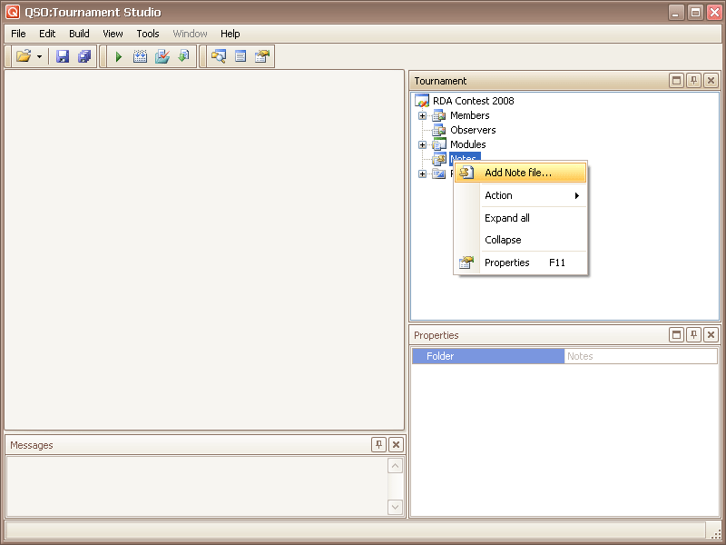Expand the Members tree node
Image resolution: width=726 pixels, height=545 pixels.
422,115
